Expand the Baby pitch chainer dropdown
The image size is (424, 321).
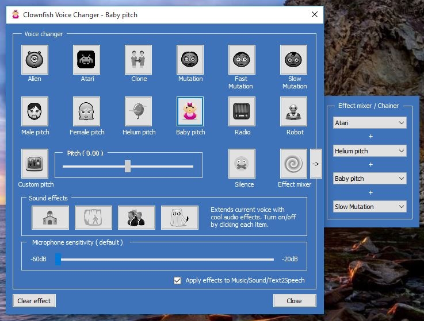pyautogui.click(x=370, y=179)
